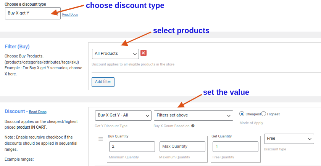Grab the drag handle of the quantity range row

pos(101,139)
